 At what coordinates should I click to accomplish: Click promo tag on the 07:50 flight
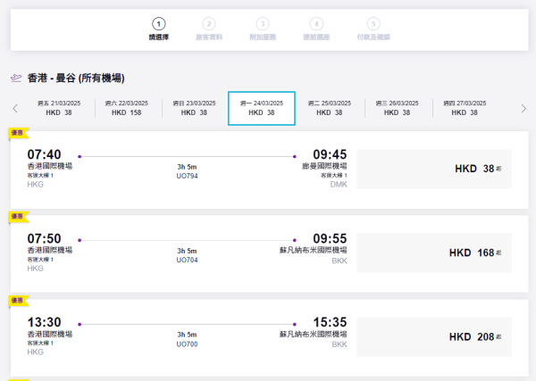[x=19, y=217]
